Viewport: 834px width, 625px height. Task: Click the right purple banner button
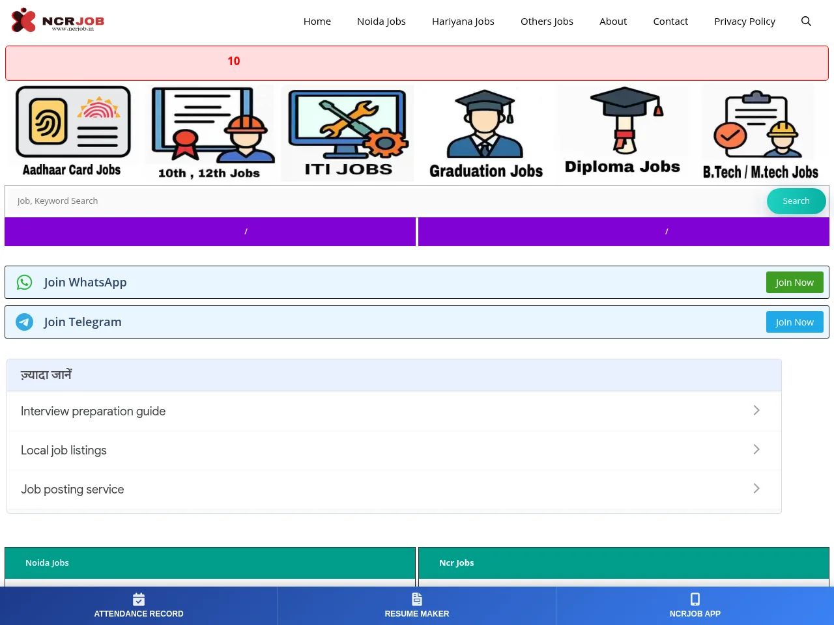click(x=624, y=232)
